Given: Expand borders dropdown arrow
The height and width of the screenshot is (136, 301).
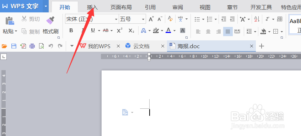Looking at the screenshot, I should tap(282, 32).
